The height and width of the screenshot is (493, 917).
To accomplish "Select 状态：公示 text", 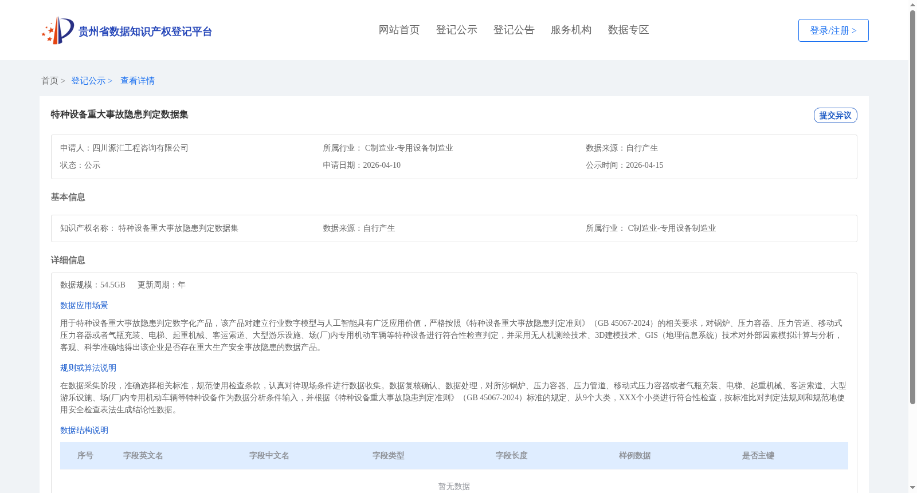I will coord(80,165).
